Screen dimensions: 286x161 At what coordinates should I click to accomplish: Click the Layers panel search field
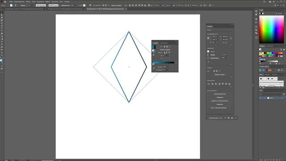271,94
